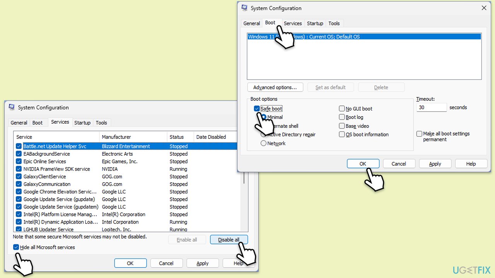This screenshot has height=278, width=495.
Task: Click the Disable all button
Action: 229,240
